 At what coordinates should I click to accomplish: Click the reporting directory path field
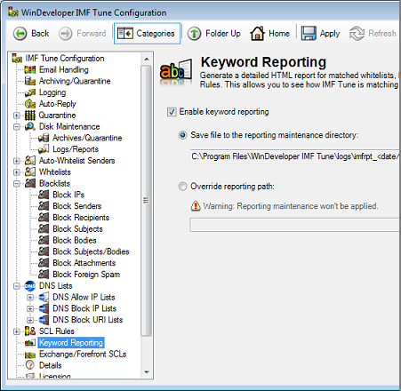point(294,156)
